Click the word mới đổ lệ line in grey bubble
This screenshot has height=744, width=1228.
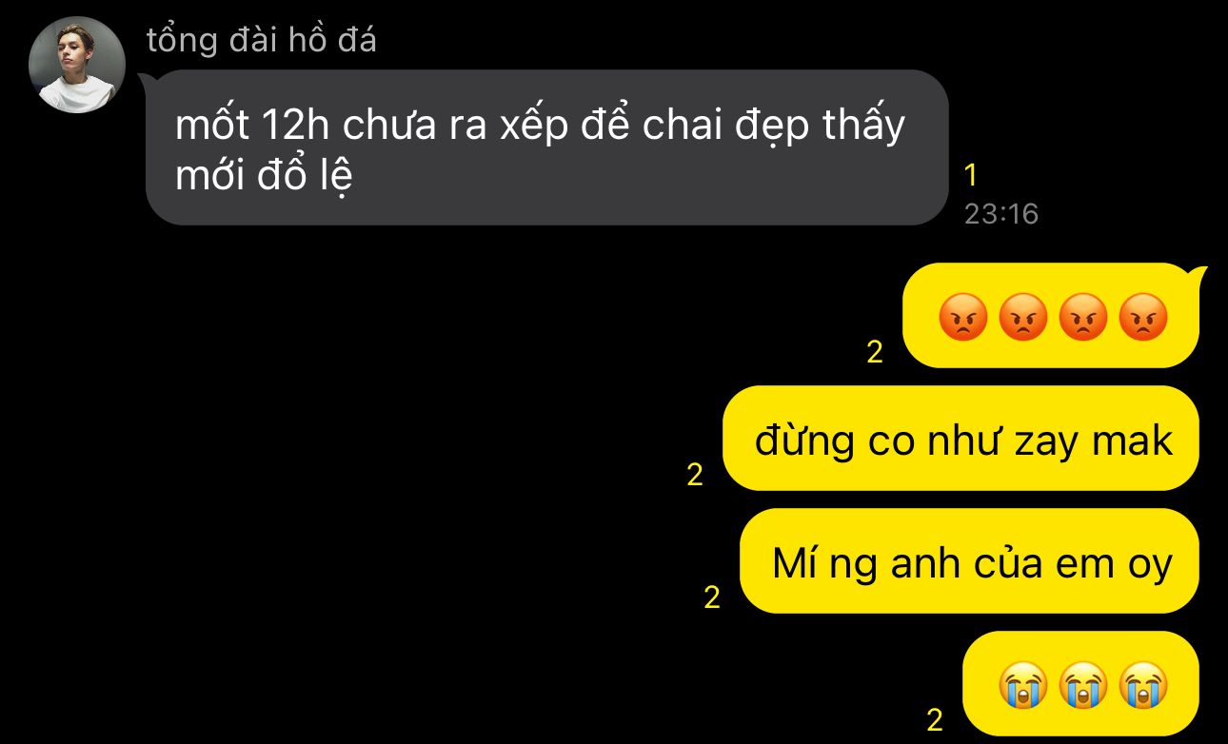(x=264, y=177)
